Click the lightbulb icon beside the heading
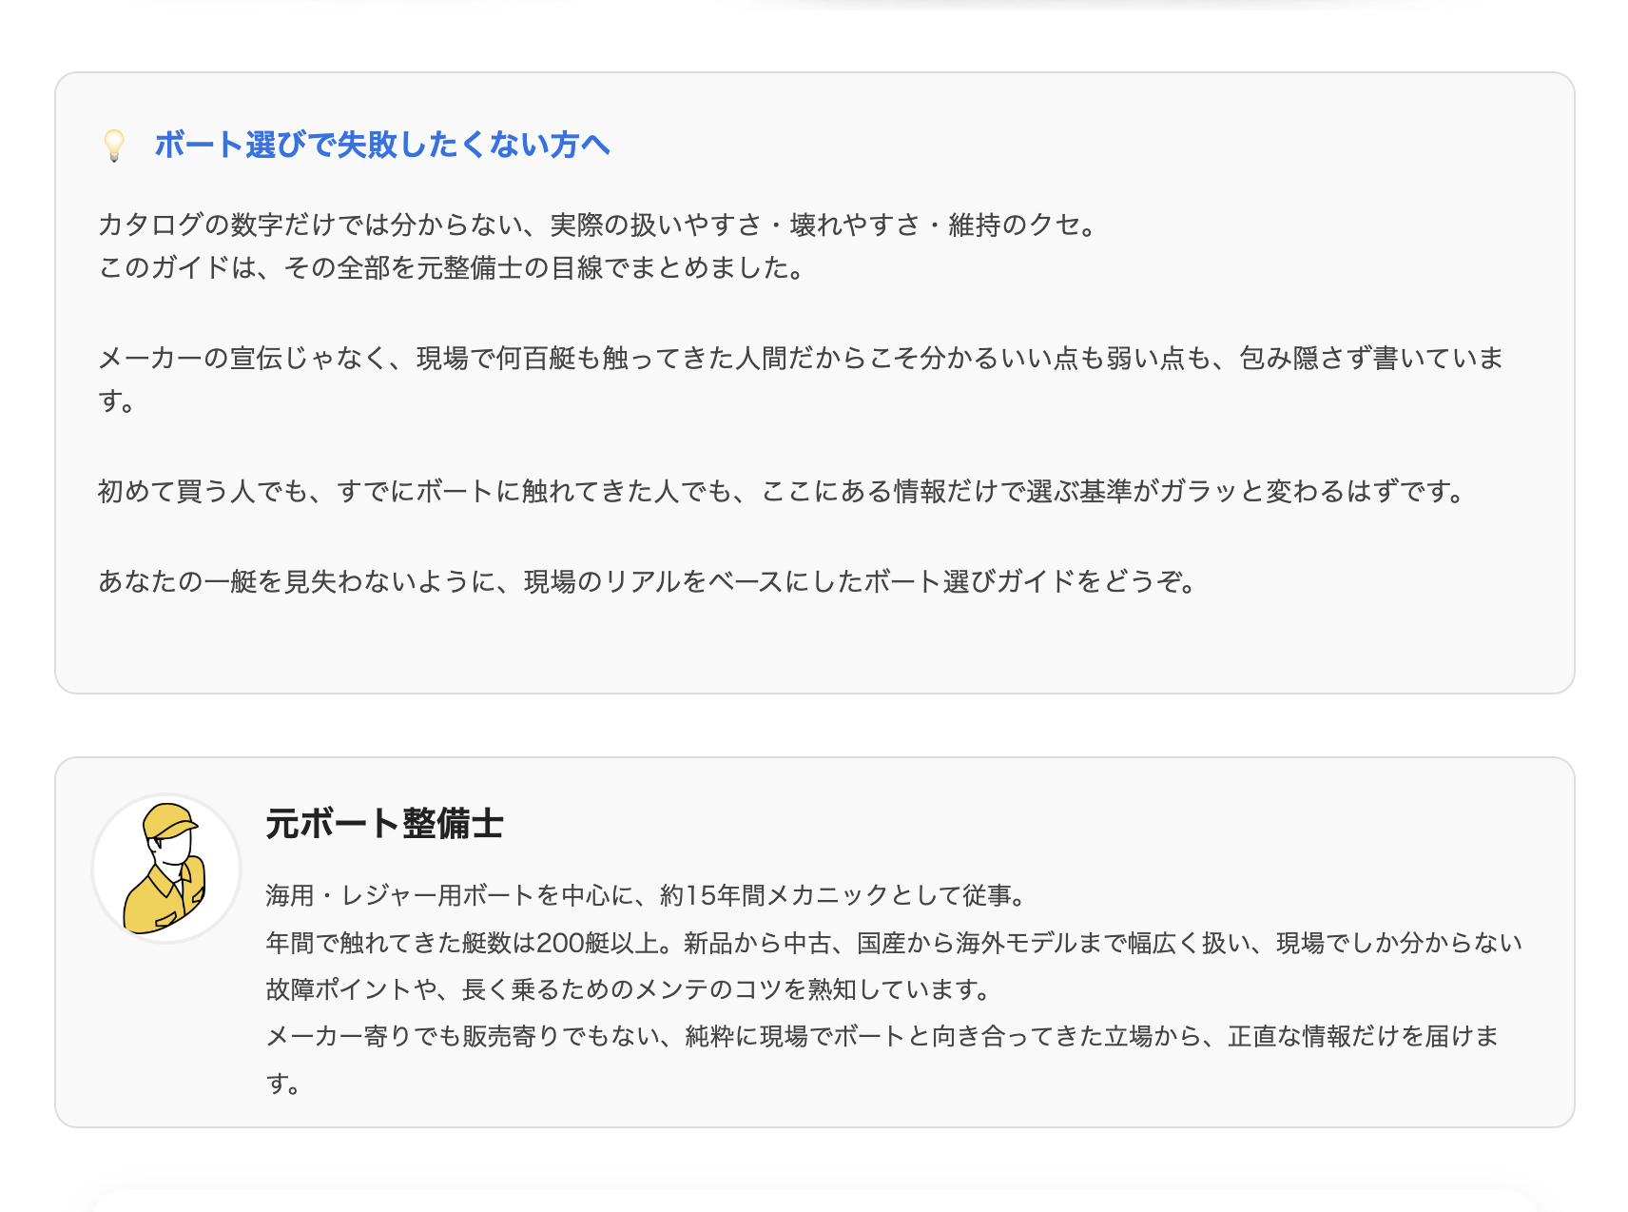 click(114, 146)
